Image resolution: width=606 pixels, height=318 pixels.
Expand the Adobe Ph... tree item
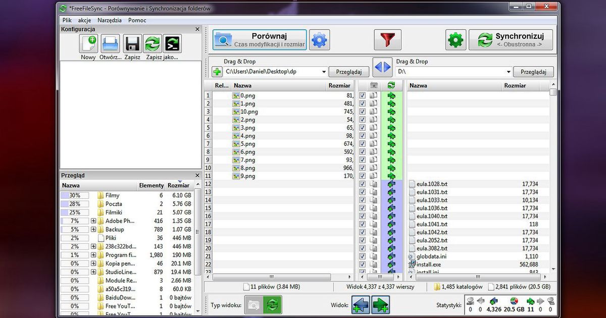[x=94, y=221]
